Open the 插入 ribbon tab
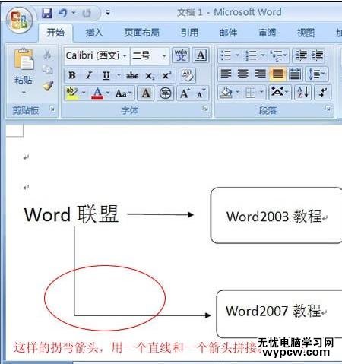This screenshot has height=364, width=342. coord(94,33)
